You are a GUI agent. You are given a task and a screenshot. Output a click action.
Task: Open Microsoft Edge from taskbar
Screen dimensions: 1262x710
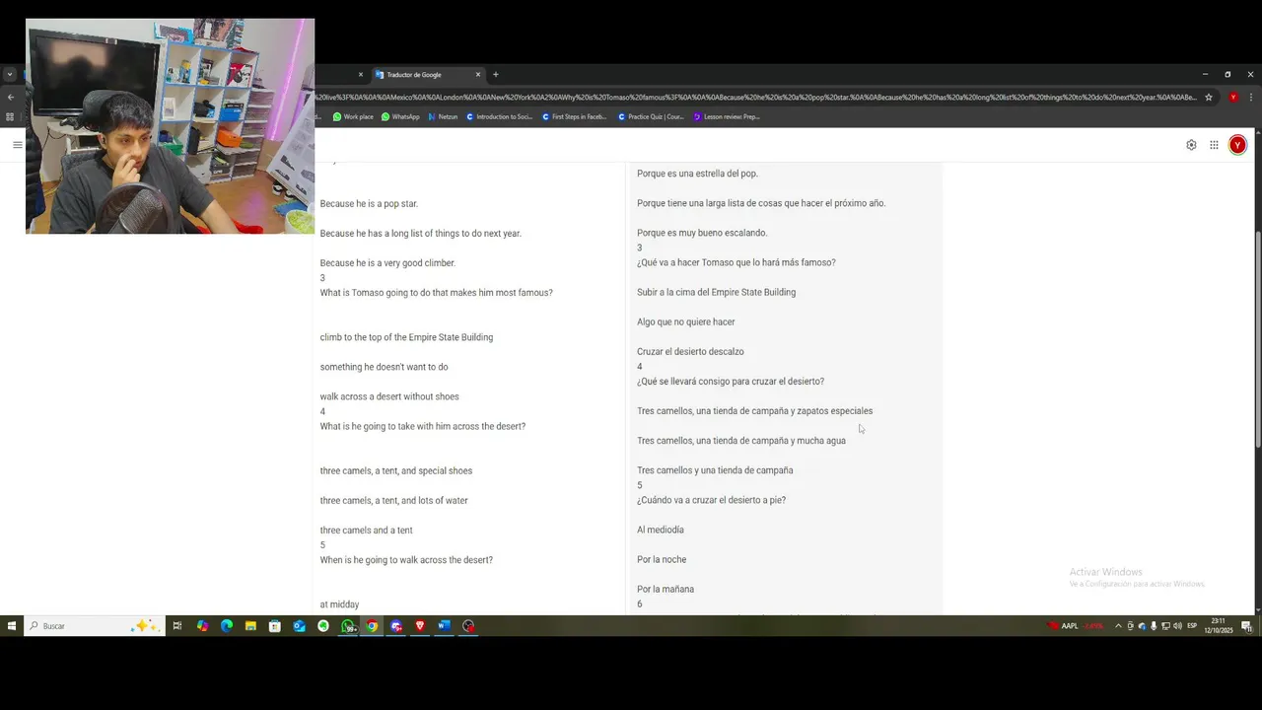227,626
